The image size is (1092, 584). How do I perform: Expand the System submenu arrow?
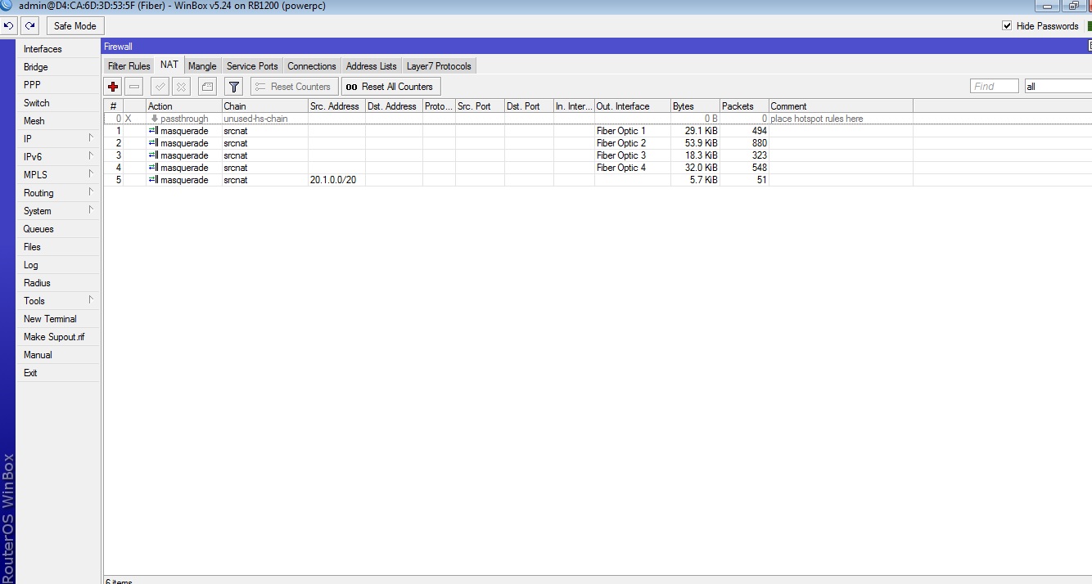point(92,210)
